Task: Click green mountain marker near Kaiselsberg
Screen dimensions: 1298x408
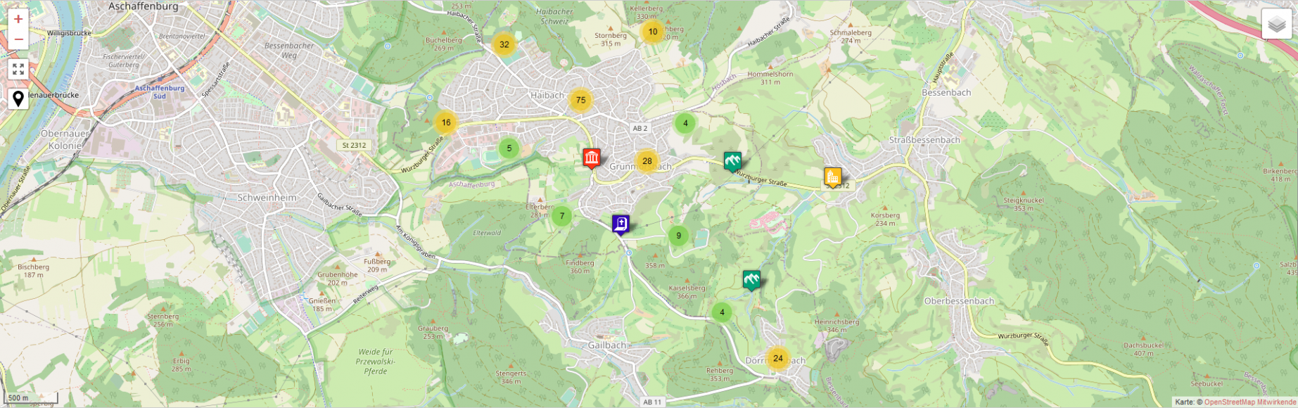Action: (751, 280)
